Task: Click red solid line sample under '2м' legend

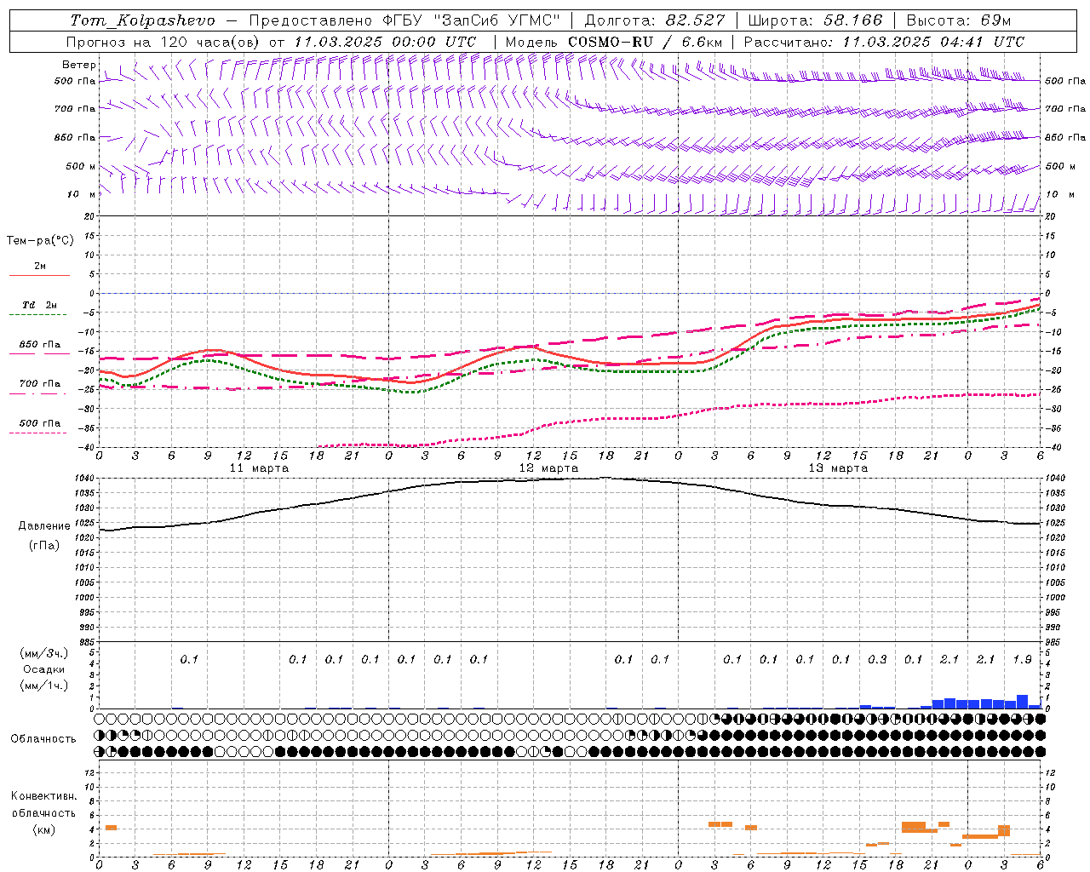Action: click(x=39, y=276)
